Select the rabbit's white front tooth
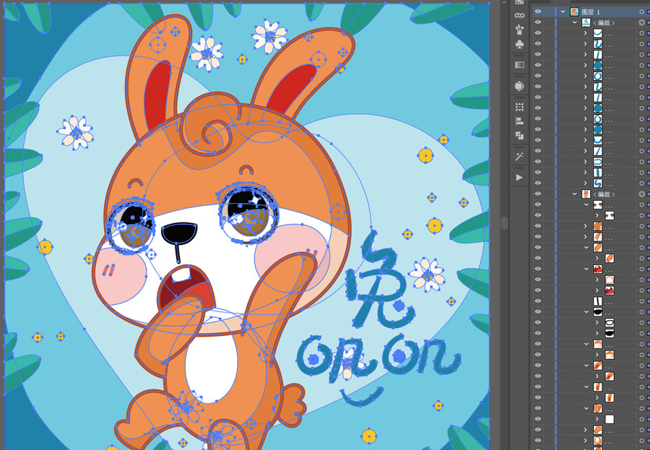Image resolution: width=650 pixels, height=450 pixels. (x=181, y=274)
